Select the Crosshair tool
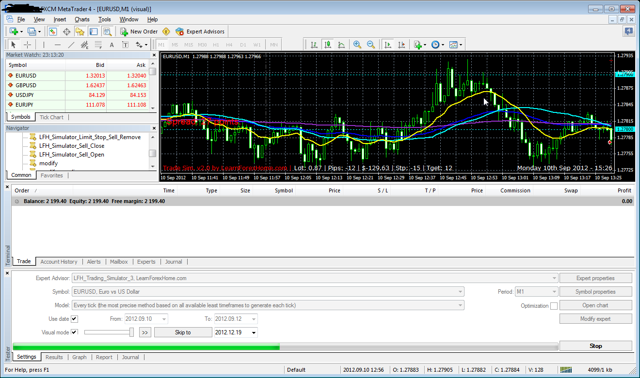The width and height of the screenshot is (640, 378). (28, 45)
